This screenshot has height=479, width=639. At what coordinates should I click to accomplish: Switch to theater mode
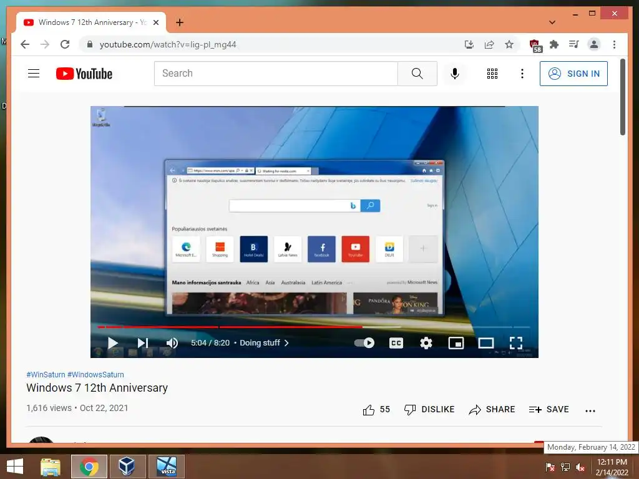[485, 343]
